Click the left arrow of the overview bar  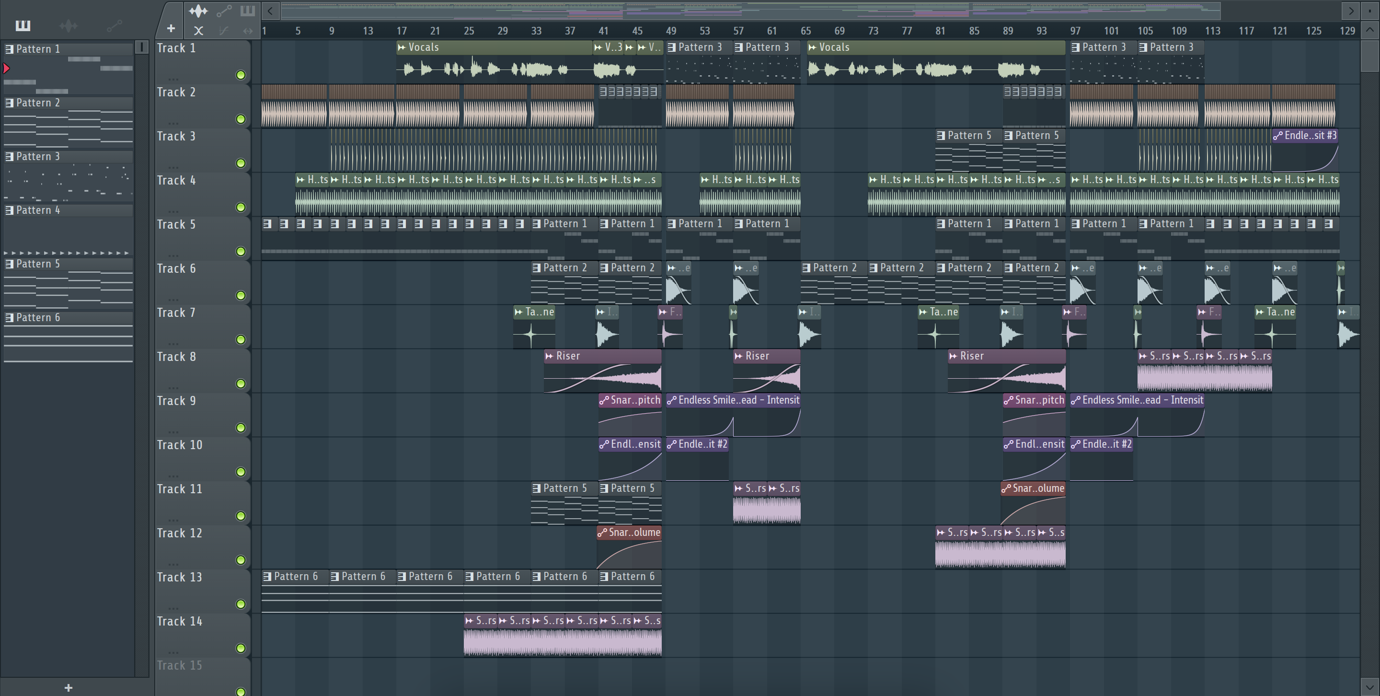271,11
